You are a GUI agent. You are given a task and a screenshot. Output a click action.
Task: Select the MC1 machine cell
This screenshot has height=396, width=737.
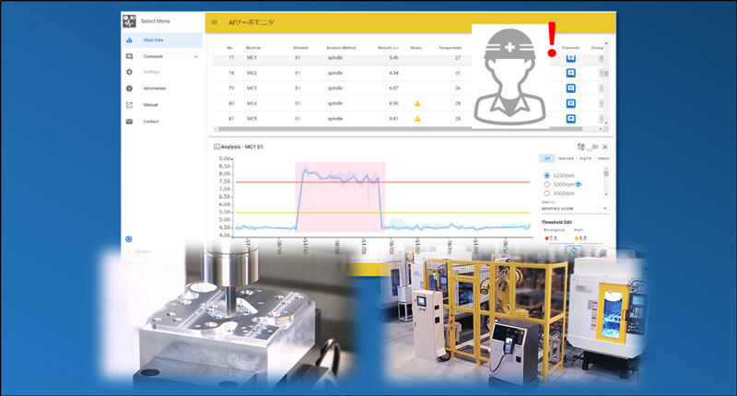click(252, 58)
